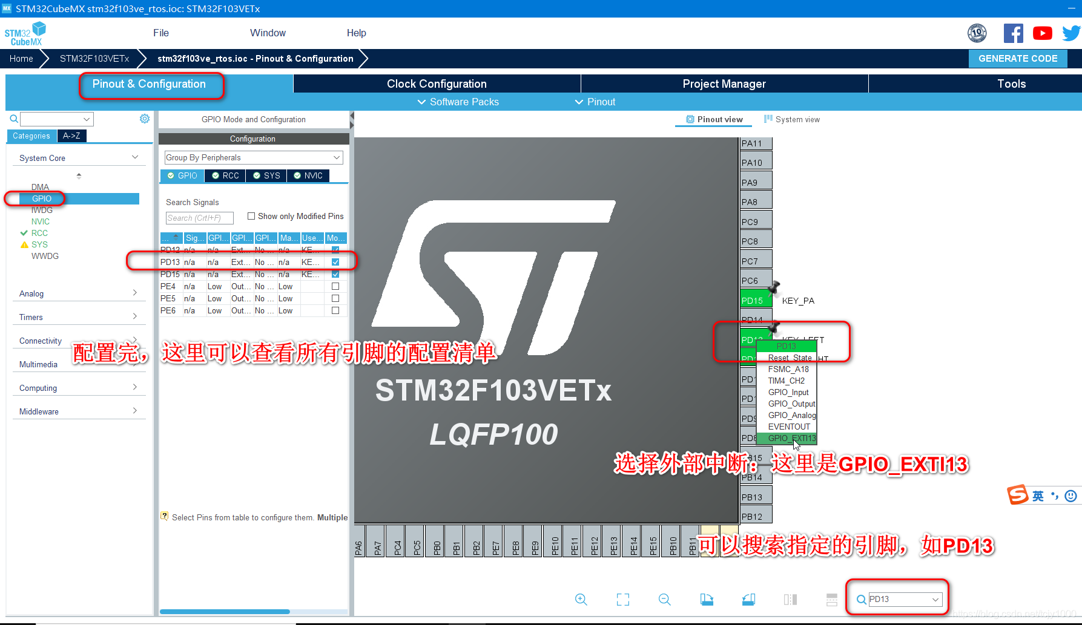Switch to System view

792,119
